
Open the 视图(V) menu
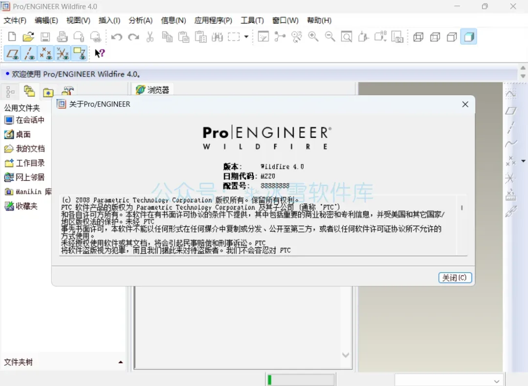(x=78, y=21)
